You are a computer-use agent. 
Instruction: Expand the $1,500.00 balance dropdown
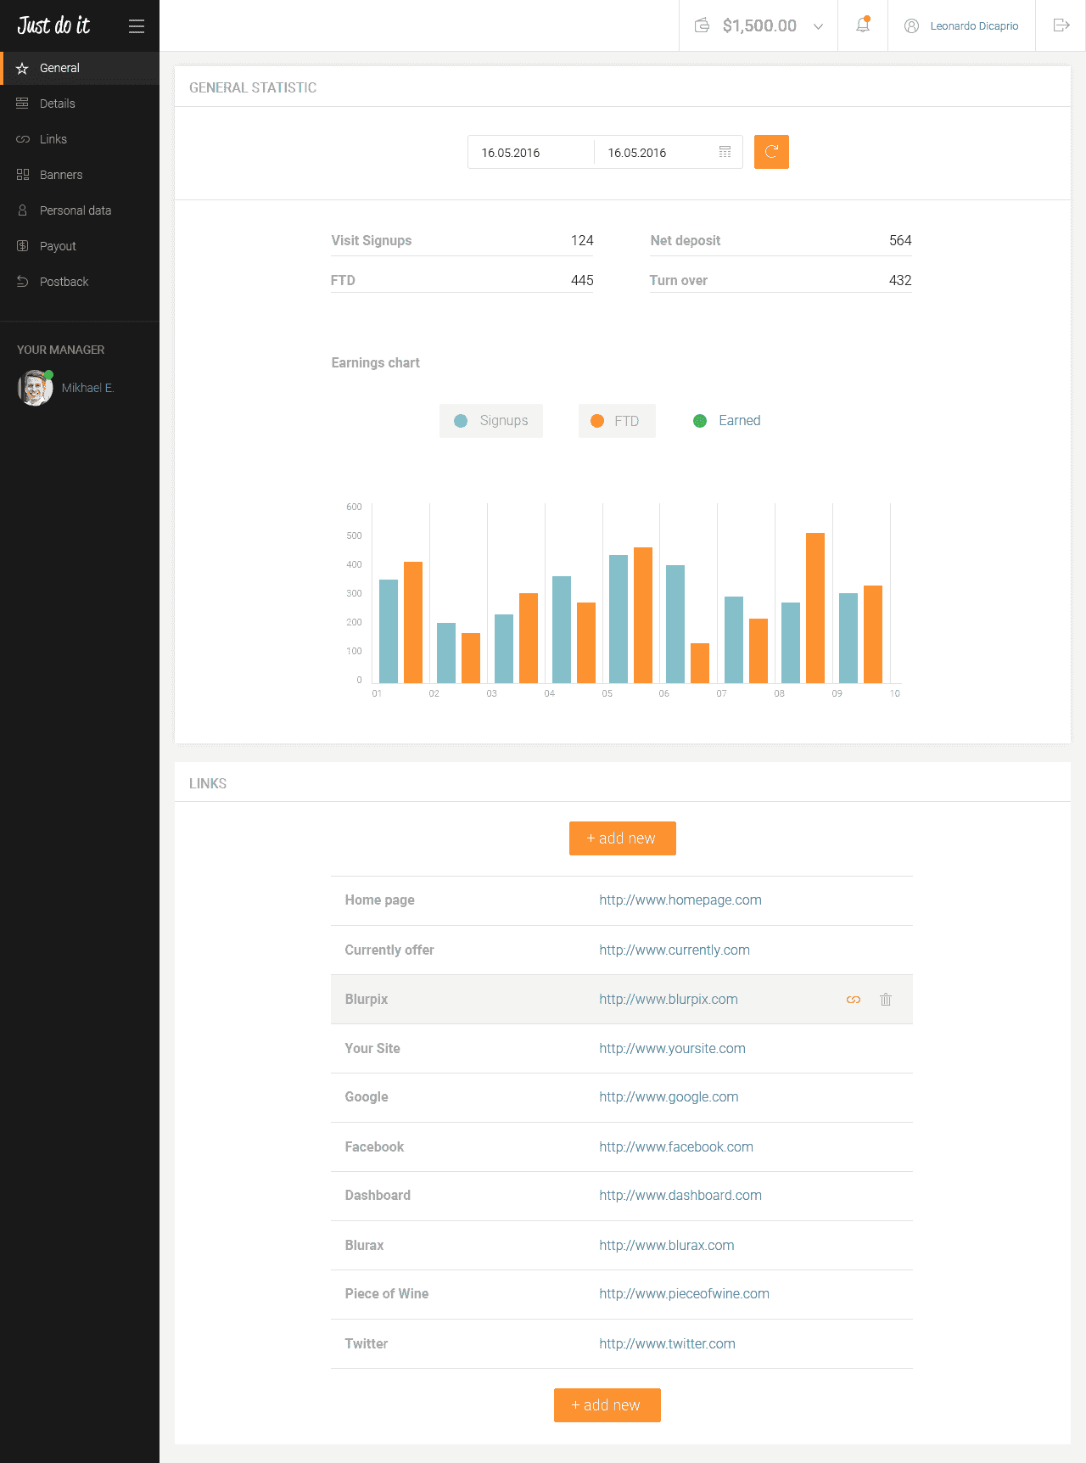(818, 26)
